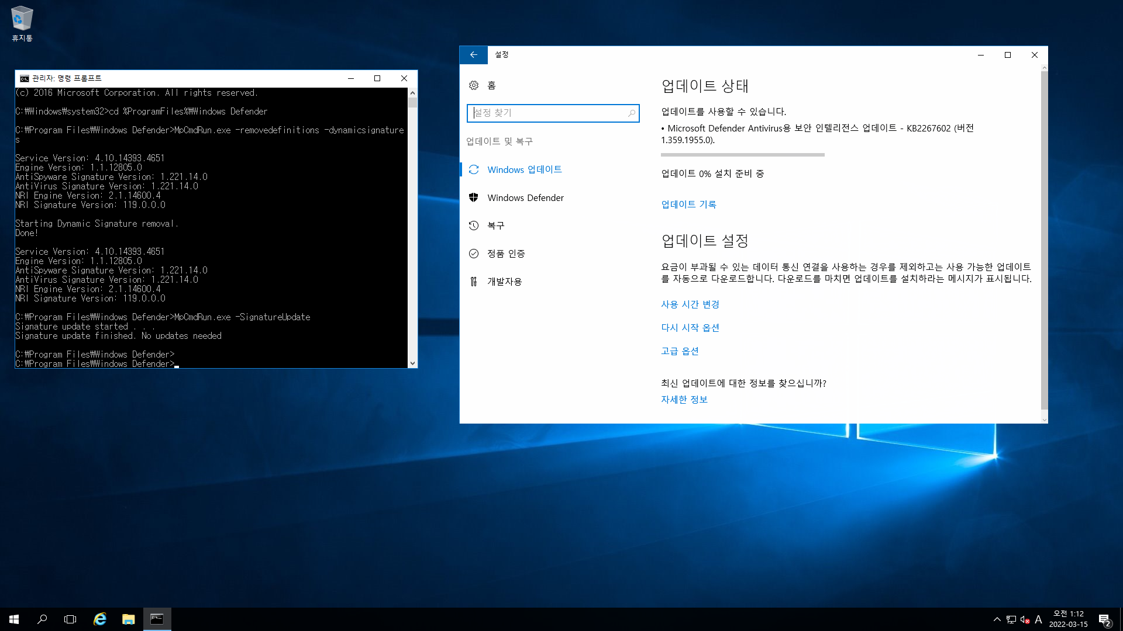The image size is (1123, 631).
Task: Click the Home gear icon in Settings
Action: coord(474,85)
